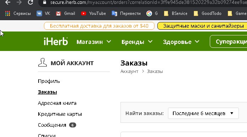247x137 pixels.
Task: Open the GoodTodo bookmarks folder
Action: pyautogui.click(x=207, y=13)
